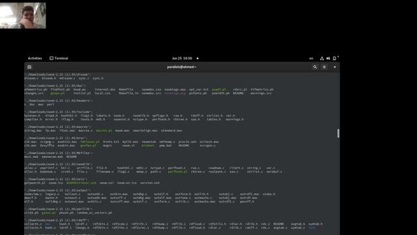Select stabs.h in output listing
This screenshot has width=417, height=235.
click(x=269, y=194)
